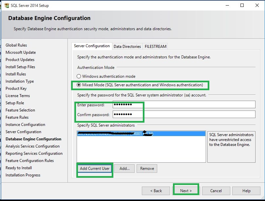Click Installation Type step in sidebar

[x=20, y=81]
